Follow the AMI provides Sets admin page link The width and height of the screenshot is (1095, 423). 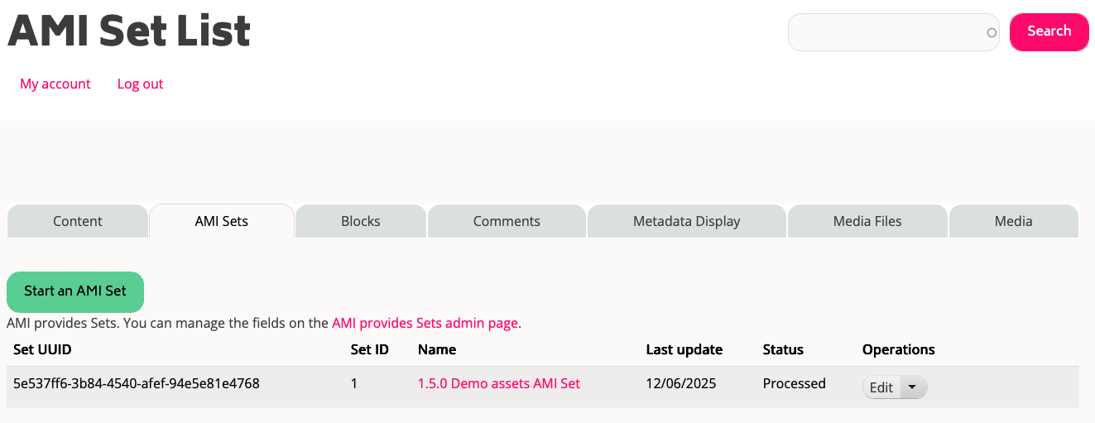[425, 323]
